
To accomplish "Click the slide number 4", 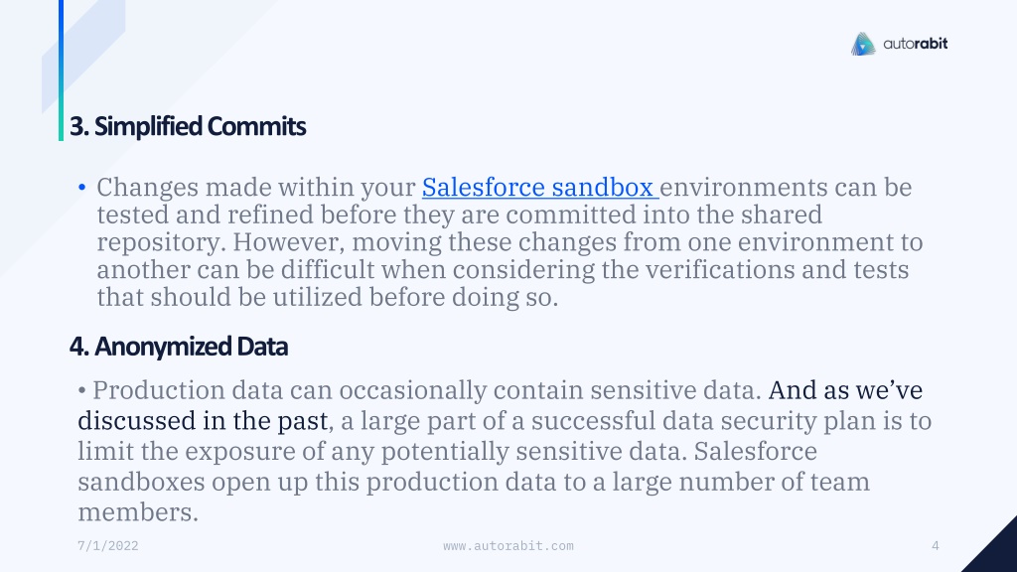I will pos(936,546).
